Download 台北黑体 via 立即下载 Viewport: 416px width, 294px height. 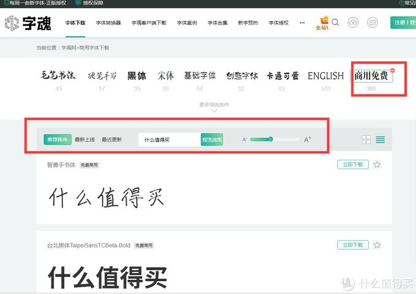[x=353, y=245]
